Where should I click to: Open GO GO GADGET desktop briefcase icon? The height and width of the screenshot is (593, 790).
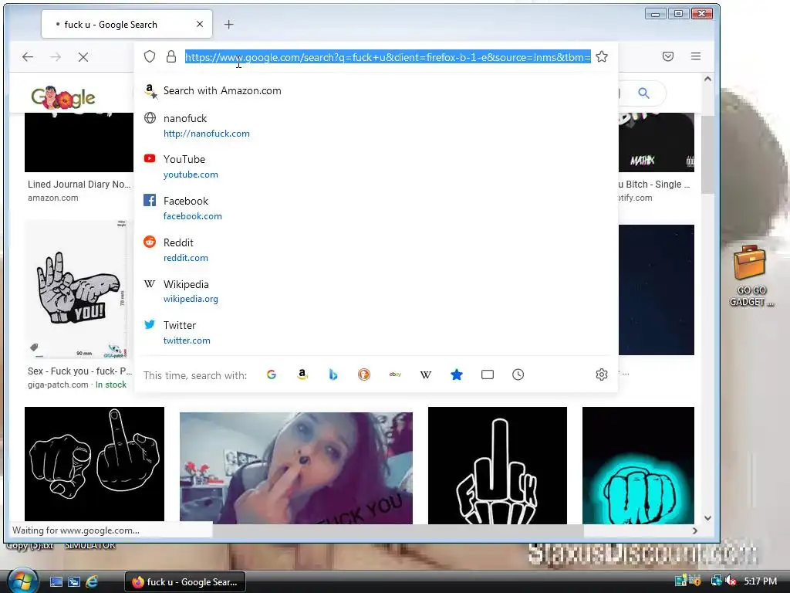pyautogui.click(x=751, y=276)
